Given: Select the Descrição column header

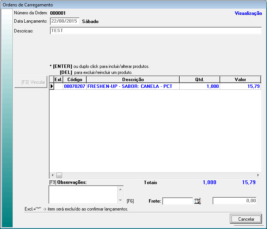Looking at the screenshot, I should pyautogui.click(x=133, y=80).
